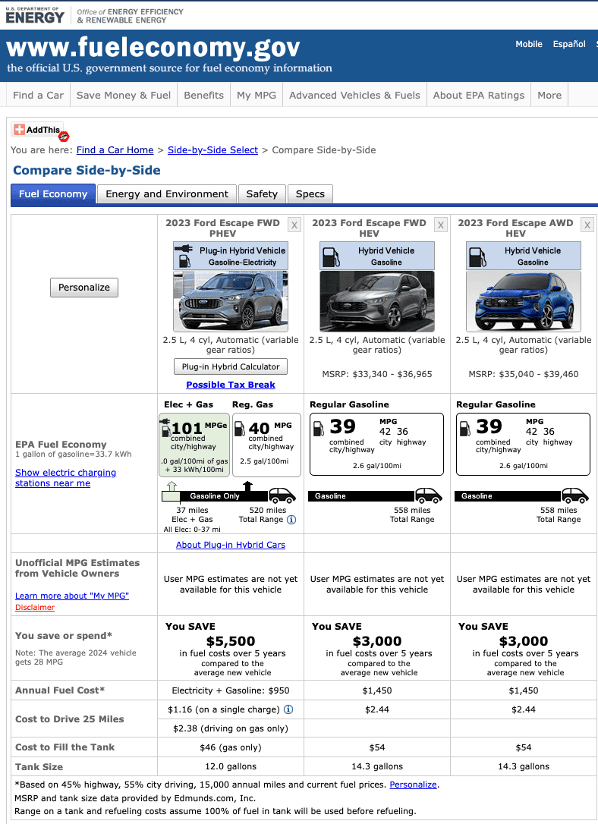Open the Save Money & Fuel menu

click(124, 95)
